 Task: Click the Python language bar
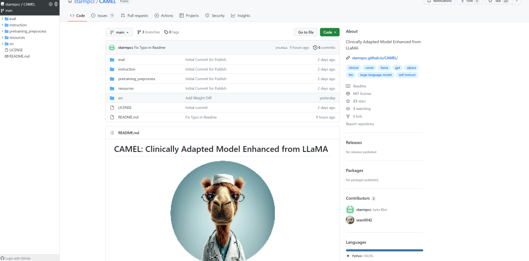pyautogui.click(x=384, y=250)
